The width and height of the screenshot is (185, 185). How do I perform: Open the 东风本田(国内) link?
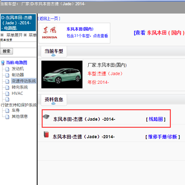point(80,29)
